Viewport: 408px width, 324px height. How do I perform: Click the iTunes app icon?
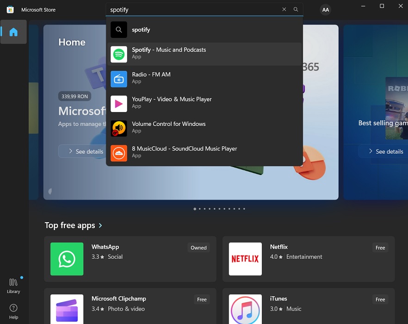point(245,309)
